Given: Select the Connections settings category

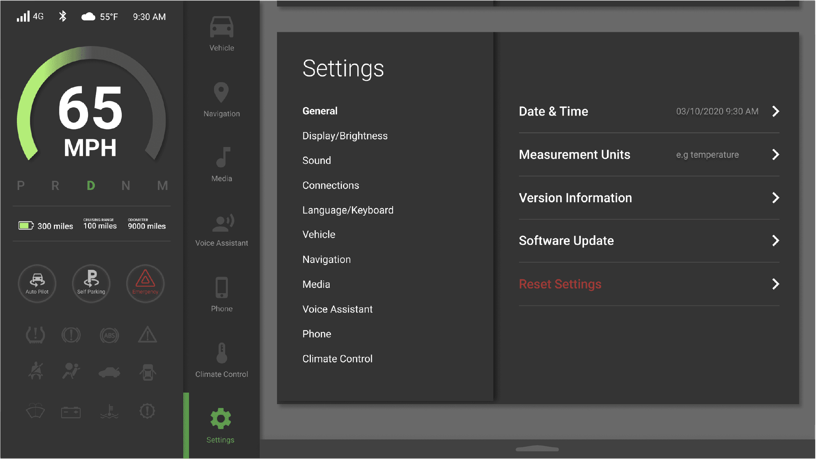Looking at the screenshot, I should point(330,185).
